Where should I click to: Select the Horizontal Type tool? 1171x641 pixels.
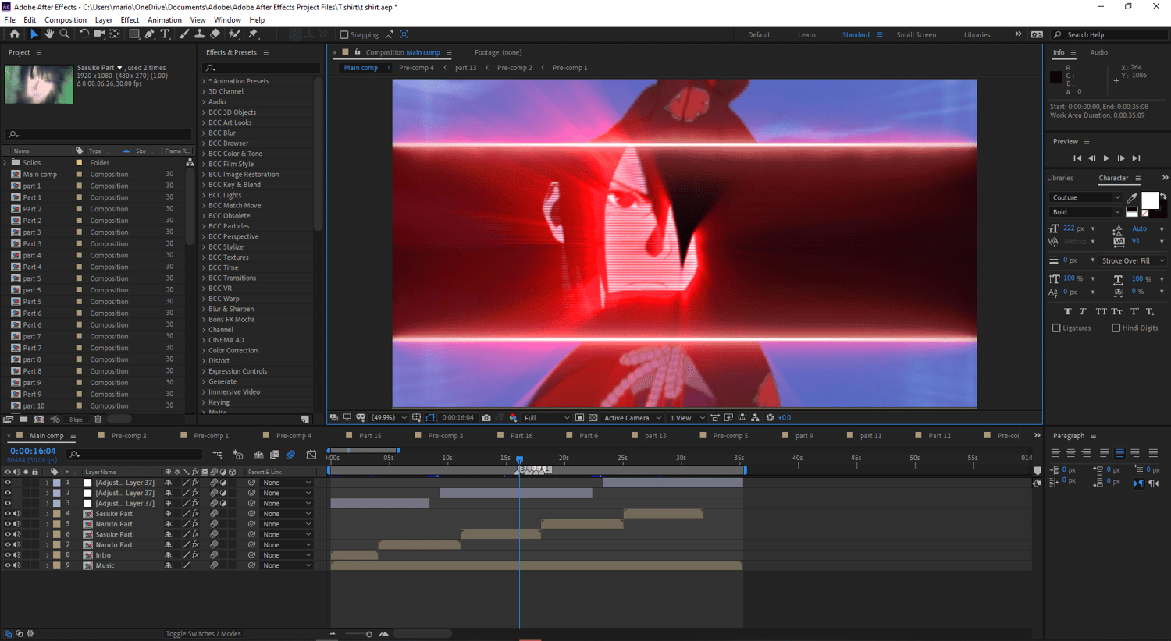pos(165,34)
